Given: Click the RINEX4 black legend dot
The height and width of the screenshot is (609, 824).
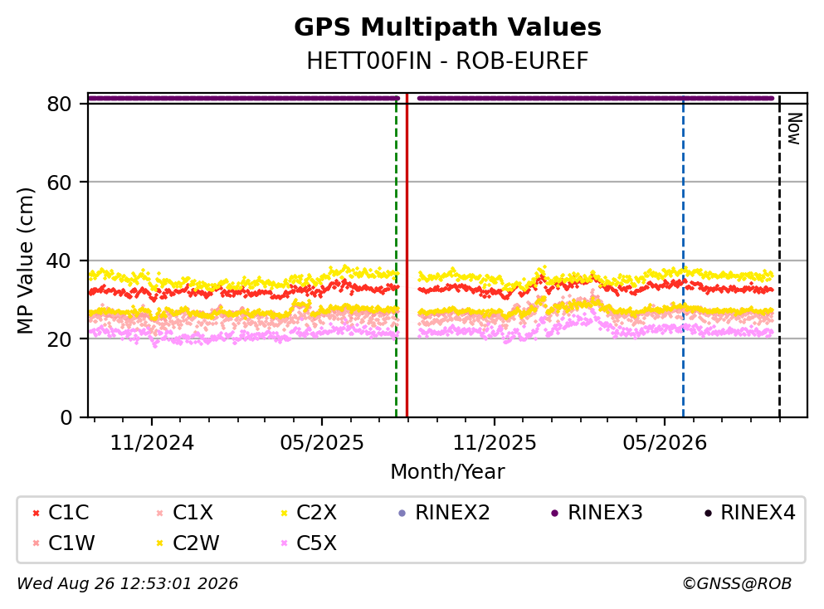Looking at the screenshot, I should pos(708,513).
